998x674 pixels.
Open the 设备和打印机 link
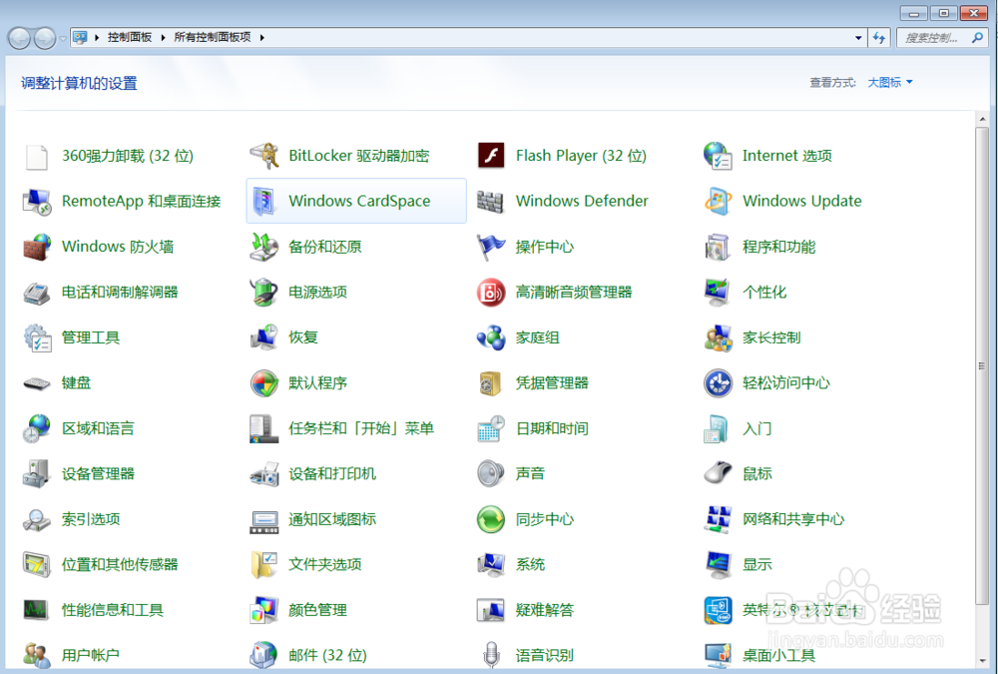click(332, 474)
